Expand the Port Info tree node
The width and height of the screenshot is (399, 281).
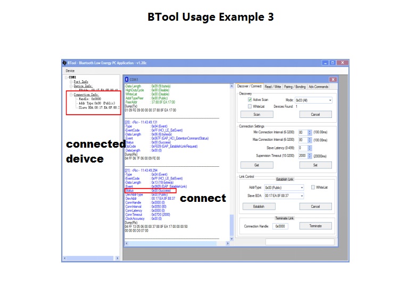[x=71, y=82]
